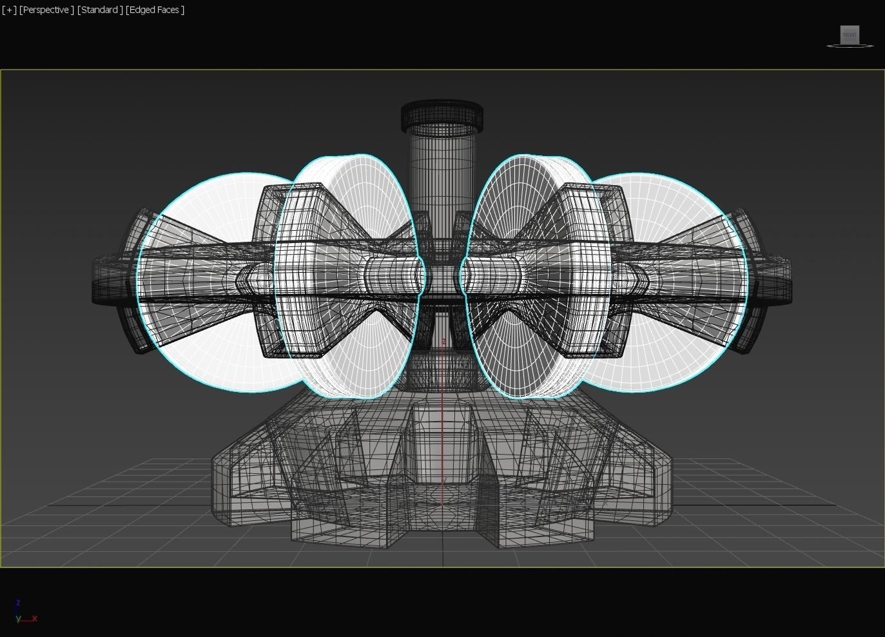Click the ViewCube compass ring
The image size is (885, 637).
click(850, 46)
